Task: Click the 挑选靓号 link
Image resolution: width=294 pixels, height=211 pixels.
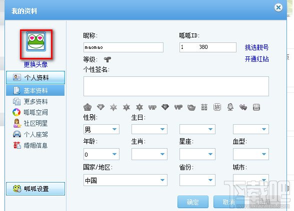Action: [256, 47]
